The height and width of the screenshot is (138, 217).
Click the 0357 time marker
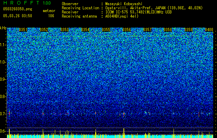pos(147,30)
